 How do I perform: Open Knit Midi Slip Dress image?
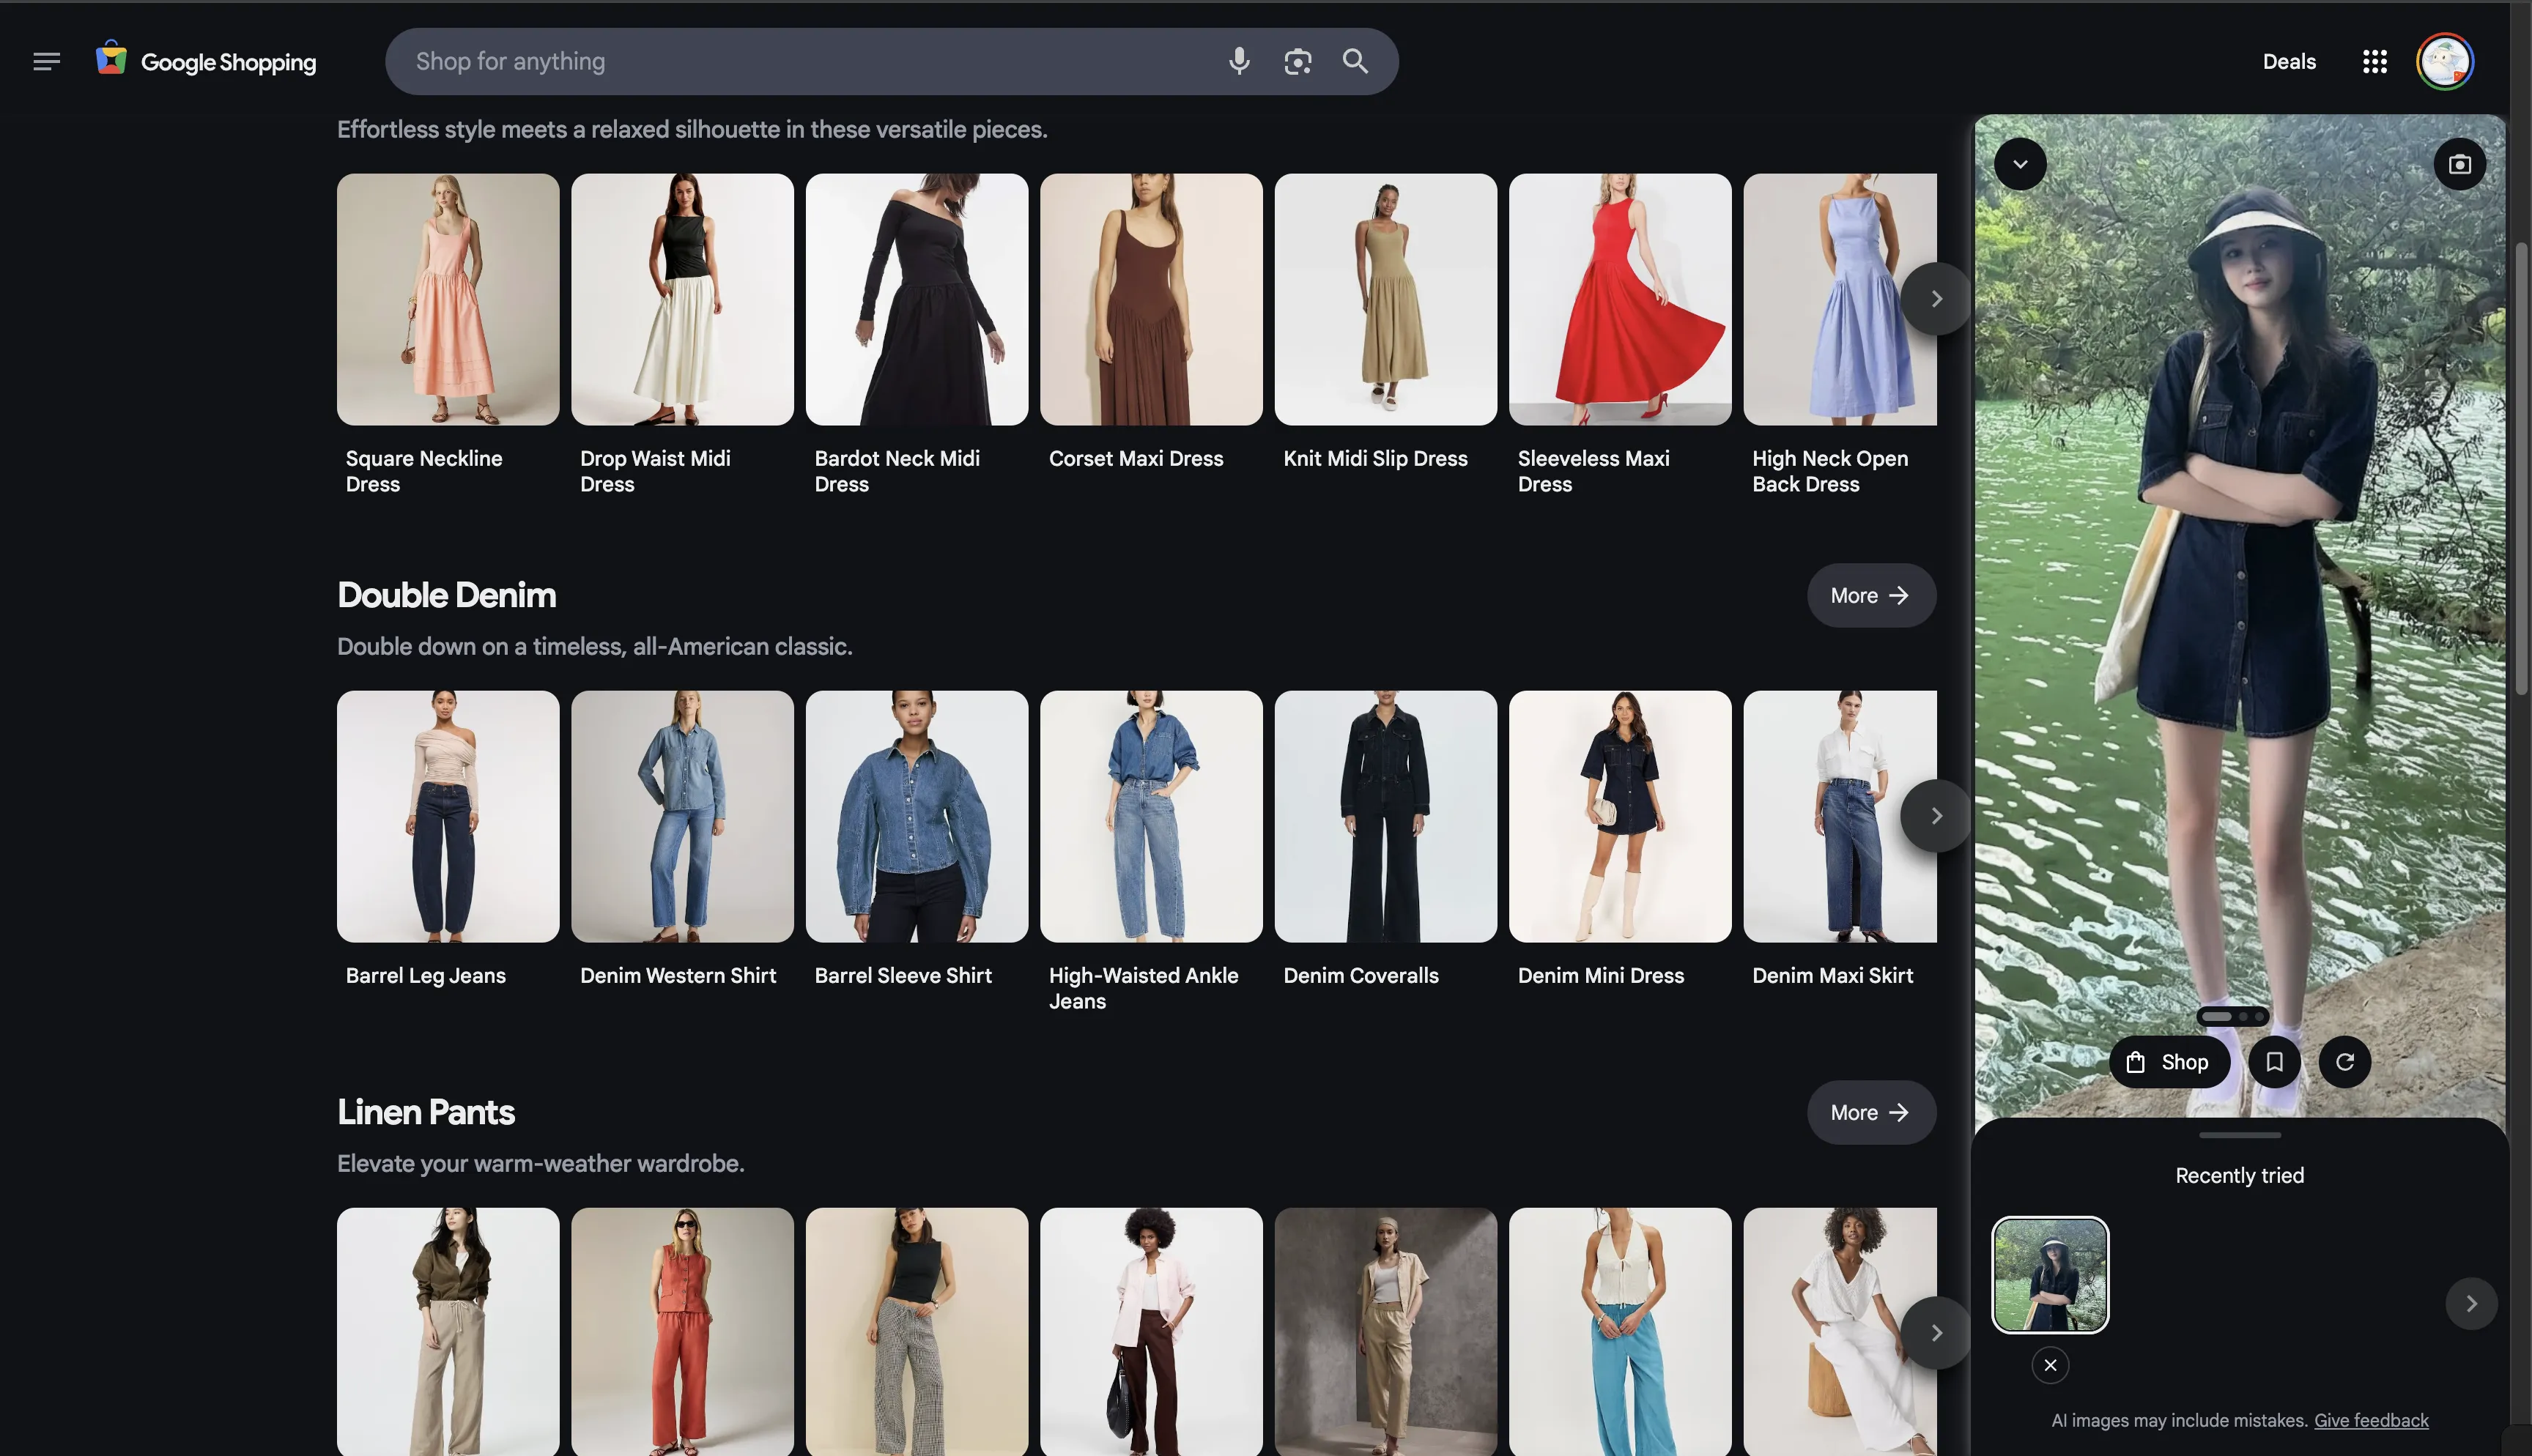coord(1386,300)
